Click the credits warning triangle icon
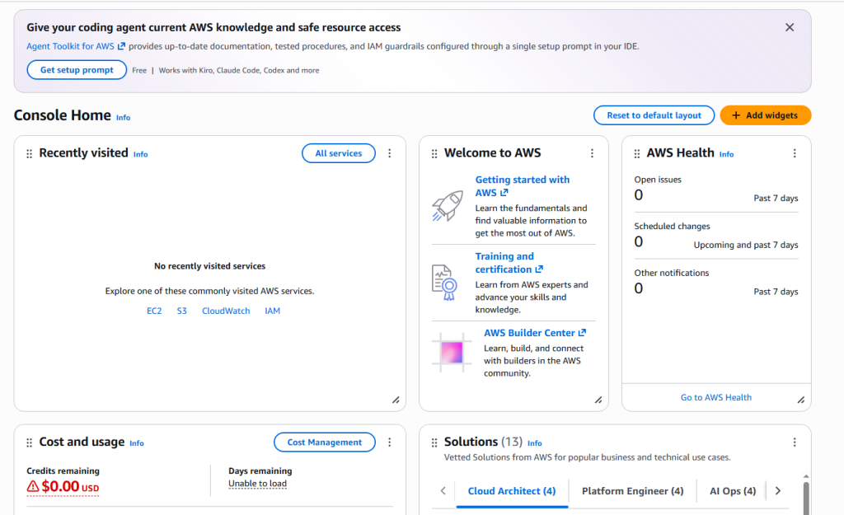 (33, 486)
